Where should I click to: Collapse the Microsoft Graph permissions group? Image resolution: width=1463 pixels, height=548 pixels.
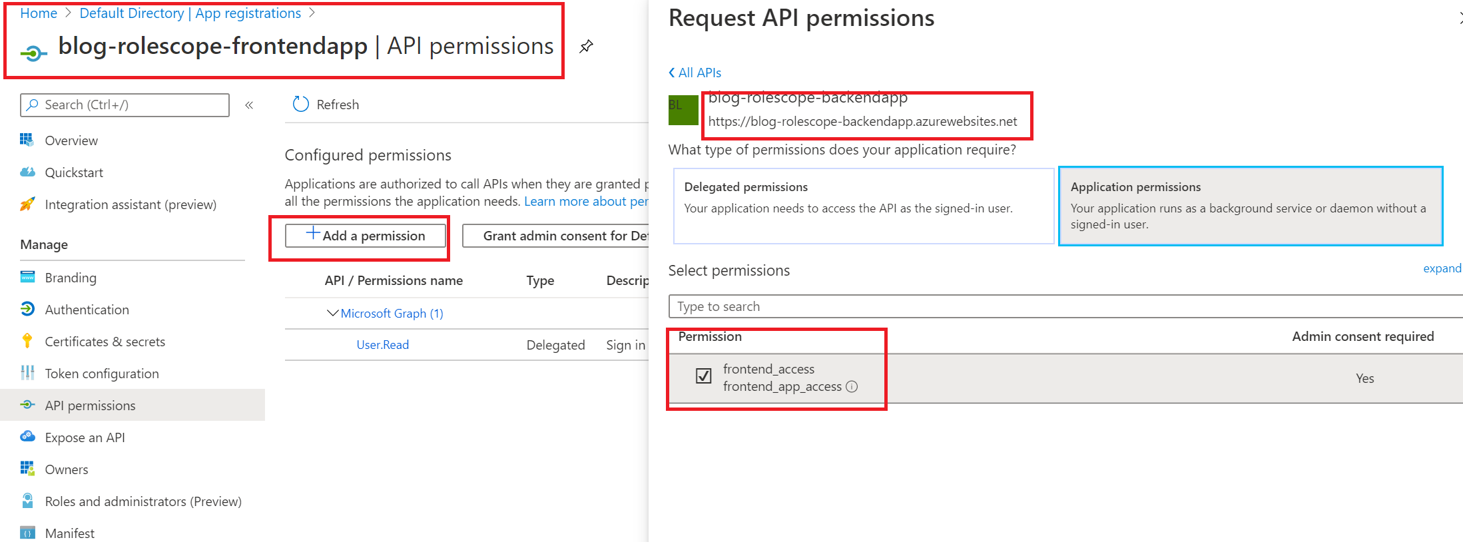[x=332, y=313]
